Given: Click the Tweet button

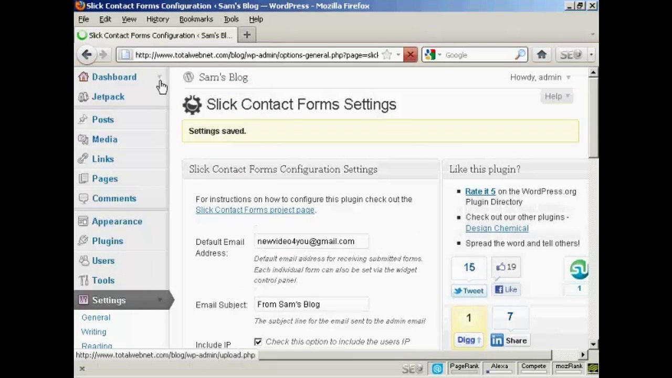Looking at the screenshot, I should 469,290.
